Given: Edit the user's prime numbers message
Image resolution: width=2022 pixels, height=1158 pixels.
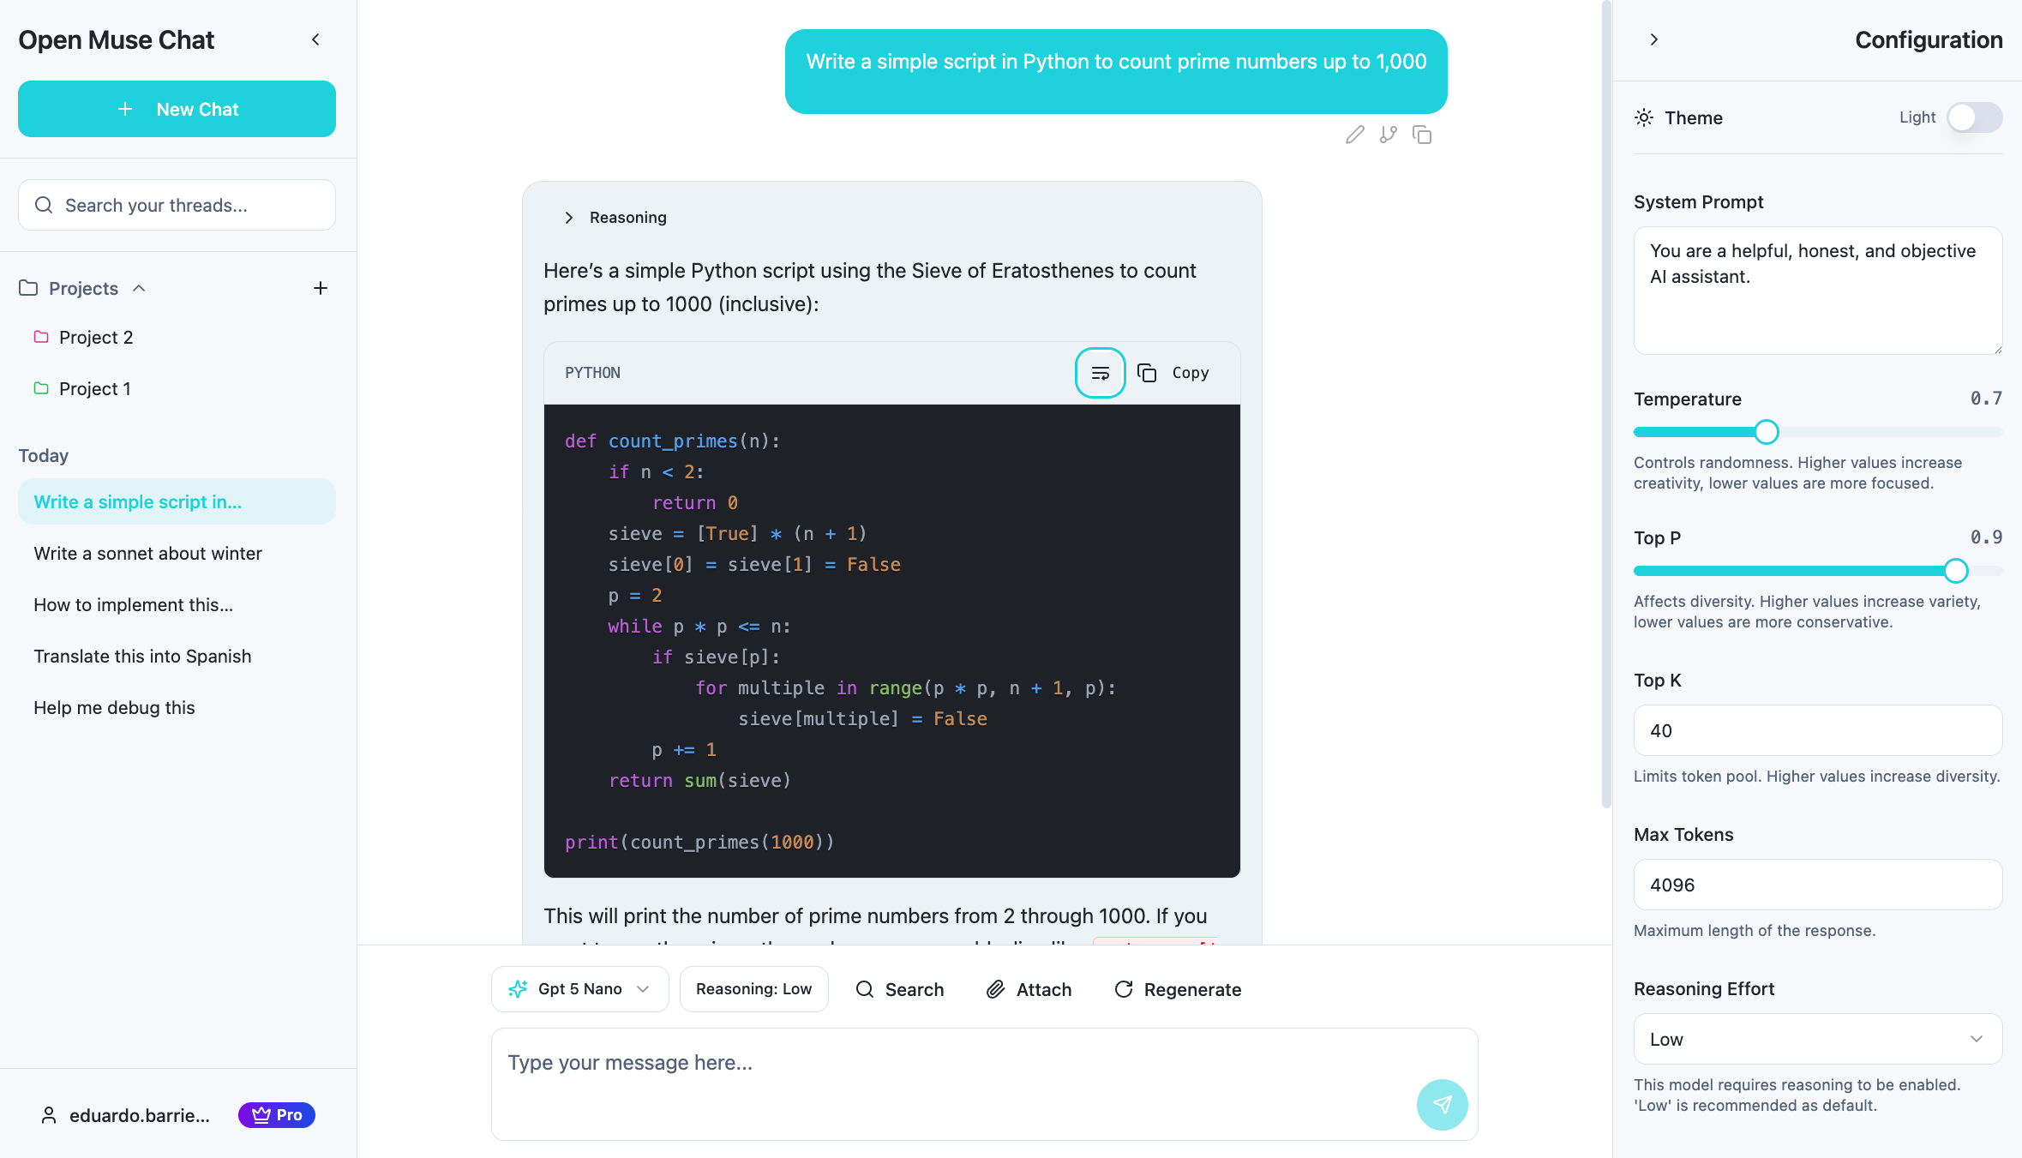Looking at the screenshot, I should [x=1355, y=135].
